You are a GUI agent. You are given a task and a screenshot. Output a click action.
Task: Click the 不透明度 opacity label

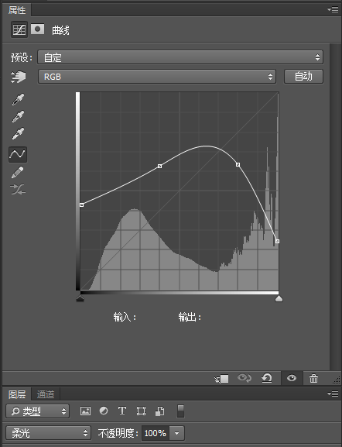click(x=118, y=433)
